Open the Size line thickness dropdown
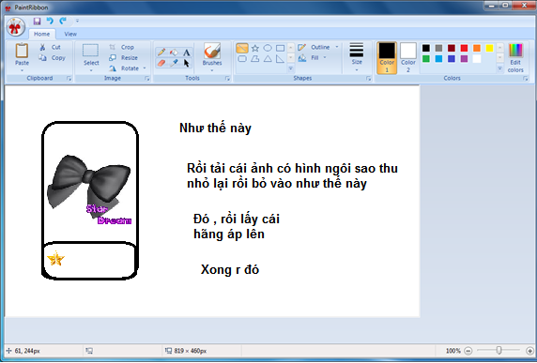Screen dimensions: 537x363 [357, 57]
